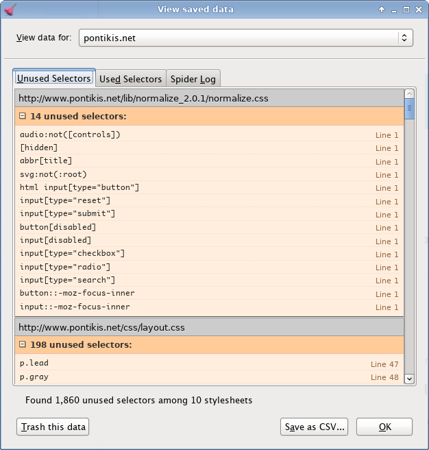Image resolution: width=429 pixels, height=450 pixels.
Task: Click the vertical scrollbar thumb
Action: (409, 108)
